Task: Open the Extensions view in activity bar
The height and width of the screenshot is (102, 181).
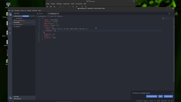Action: click(x=10, y=33)
